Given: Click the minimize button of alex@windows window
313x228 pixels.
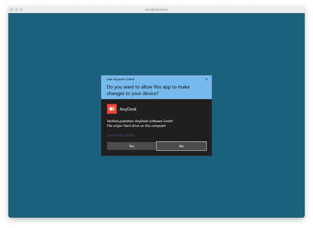Looking at the screenshot, I should pos(16,10).
